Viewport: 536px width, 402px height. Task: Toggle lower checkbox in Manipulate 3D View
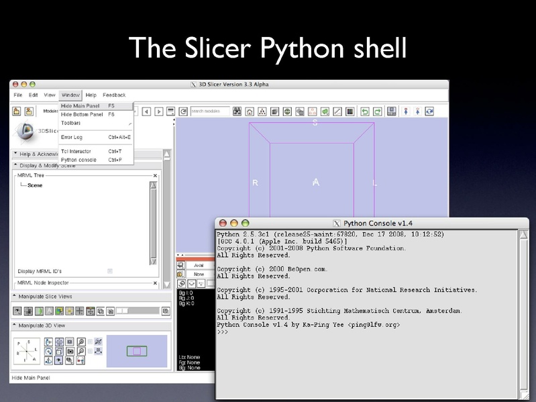[91, 351]
